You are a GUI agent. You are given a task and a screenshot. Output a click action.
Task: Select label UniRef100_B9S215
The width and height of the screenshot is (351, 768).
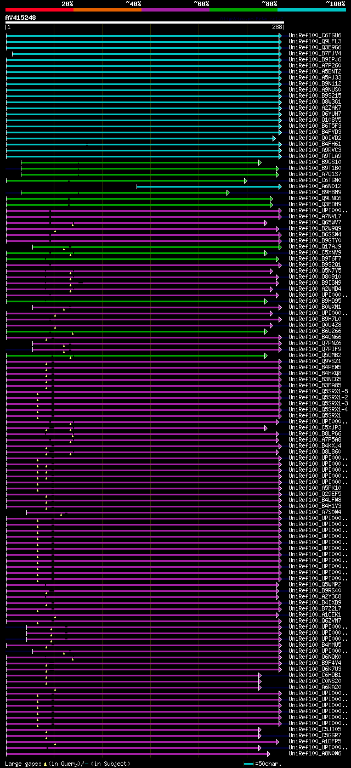(x=315, y=95)
